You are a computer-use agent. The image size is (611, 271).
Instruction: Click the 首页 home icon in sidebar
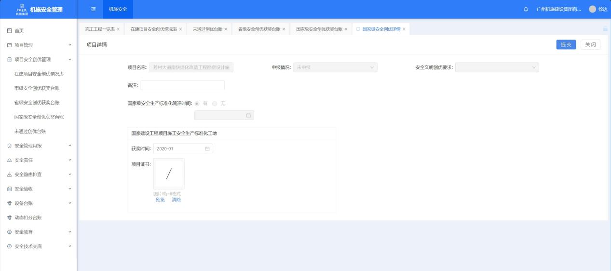click(10, 31)
